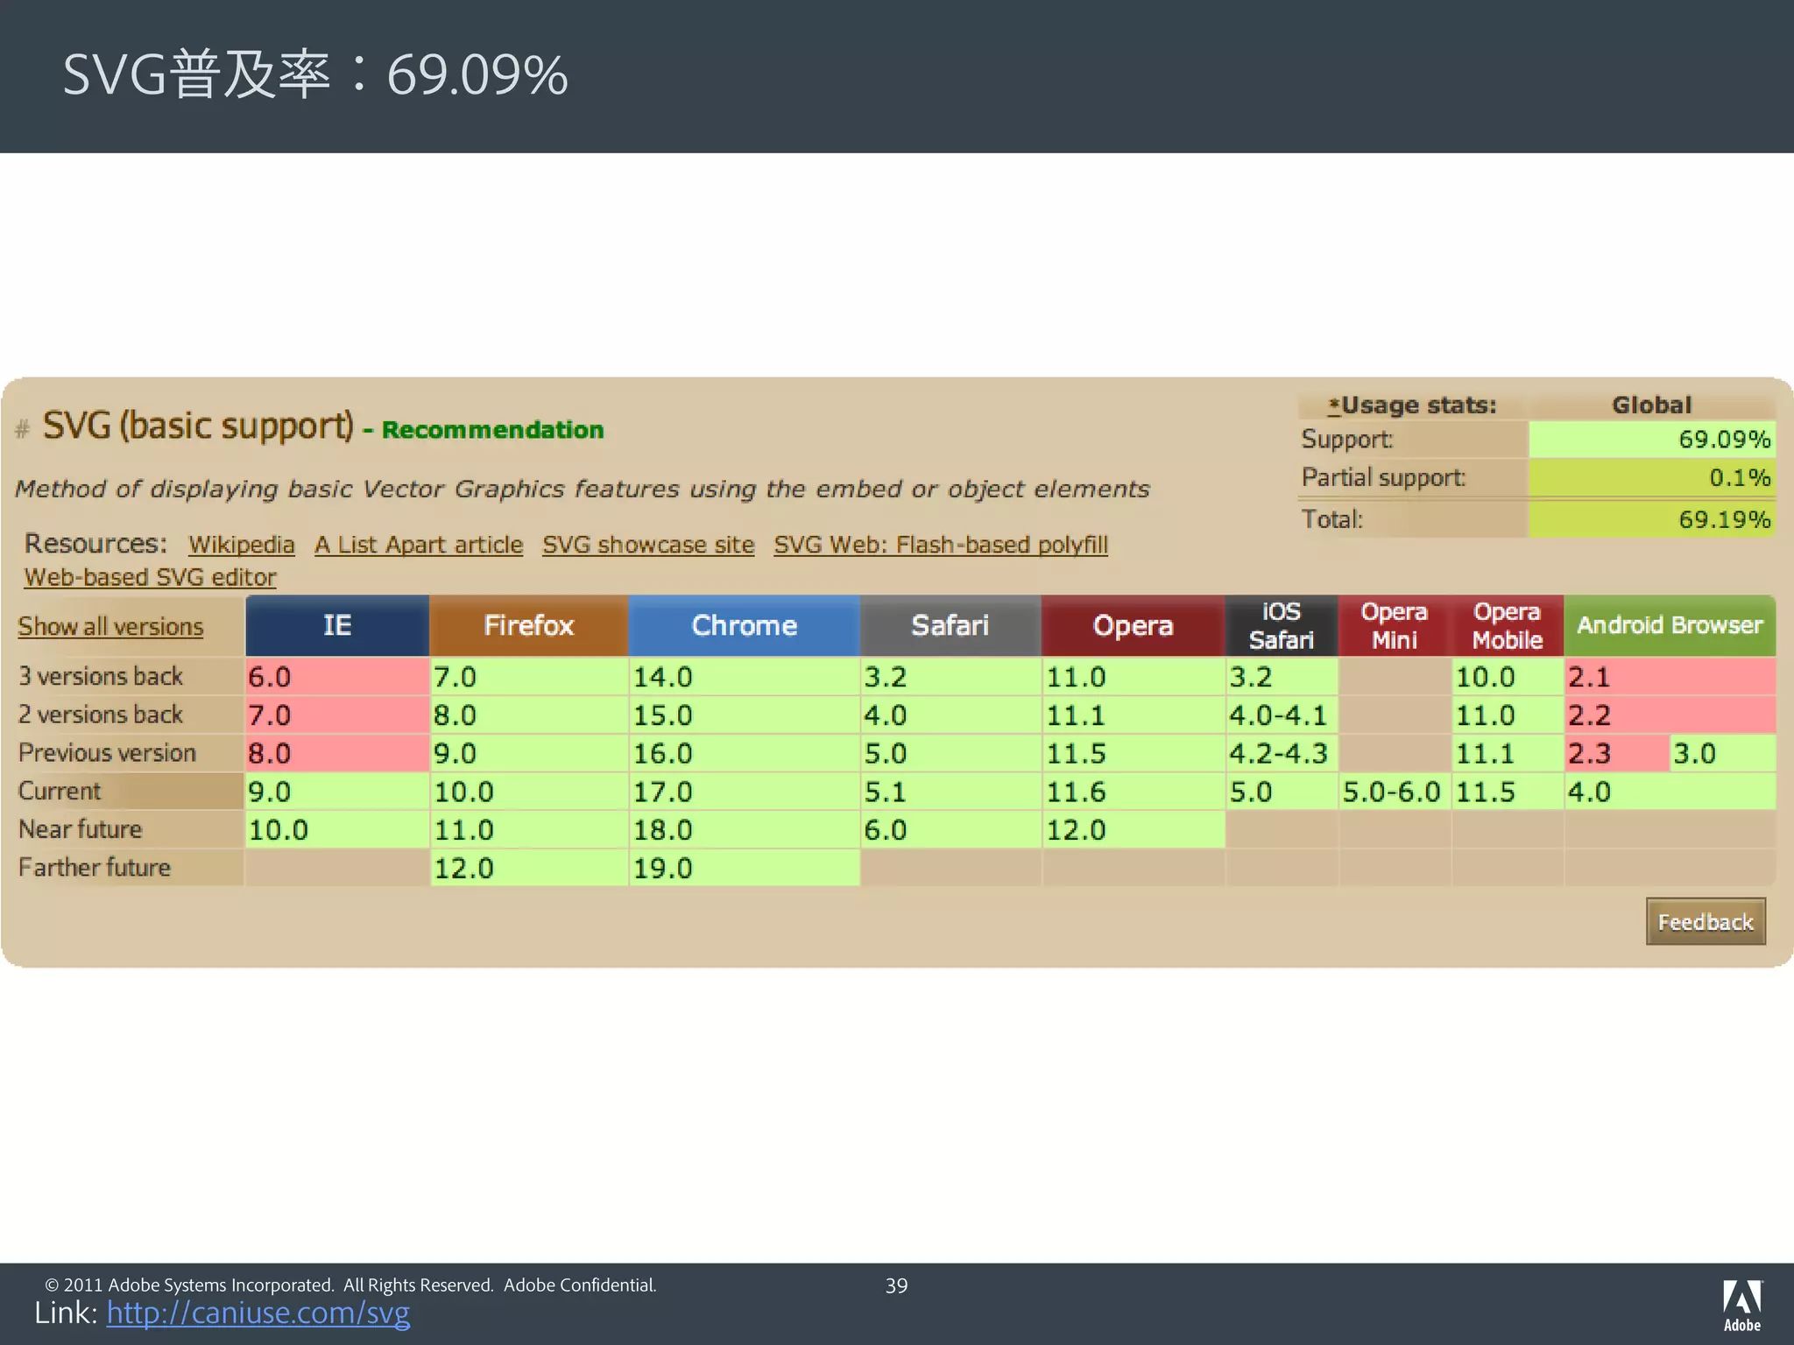
Task: Click IE 9.0 current cell
Action: [337, 792]
